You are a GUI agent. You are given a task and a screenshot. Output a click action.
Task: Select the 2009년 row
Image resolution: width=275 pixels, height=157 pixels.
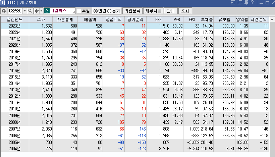coord(135,115)
